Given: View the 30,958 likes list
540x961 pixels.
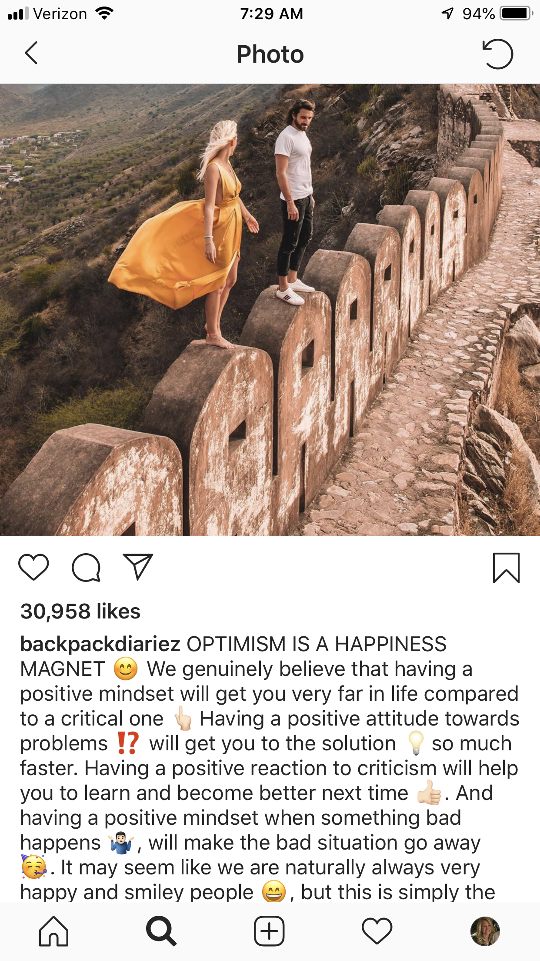Looking at the screenshot, I should coord(80,612).
